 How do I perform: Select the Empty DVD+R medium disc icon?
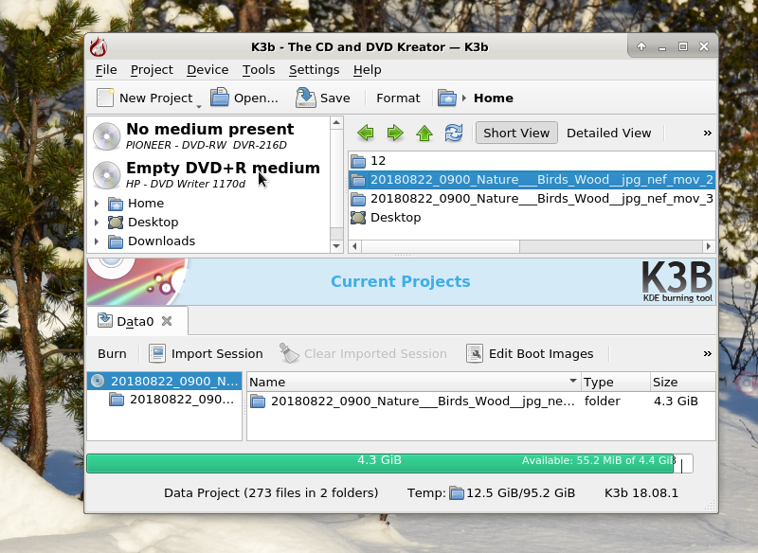[x=106, y=175]
